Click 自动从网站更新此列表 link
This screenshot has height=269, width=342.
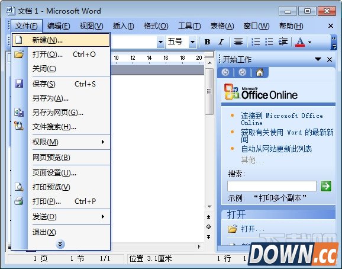(x=276, y=149)
